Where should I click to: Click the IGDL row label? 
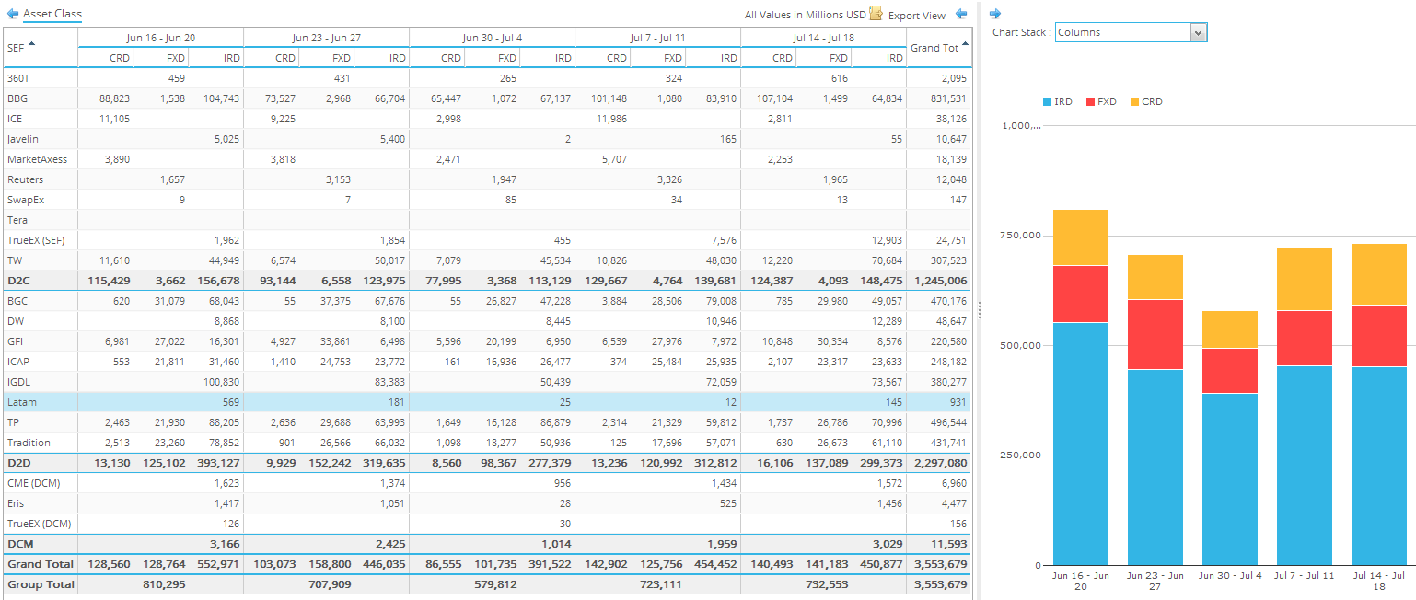coord(18,382)
